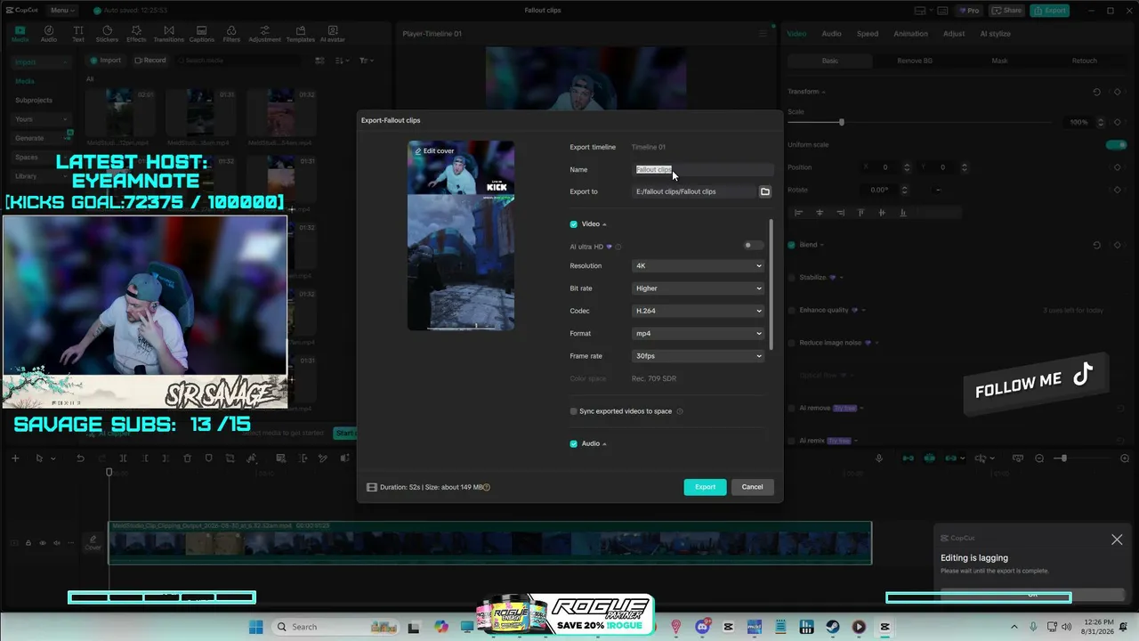Image resolution: width=1139 pixels, height=641 pixels.
Task: Click the info icon beside AI ultra HD
Action: [x=618, y=247]
